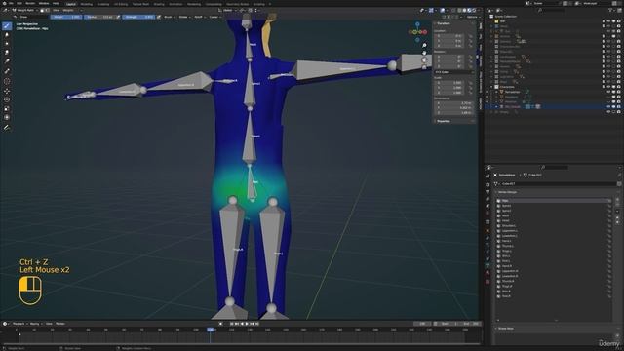Adjust the brush Strength slider
This screenshot has width=624, height=351.
click(x=138, y=17)
